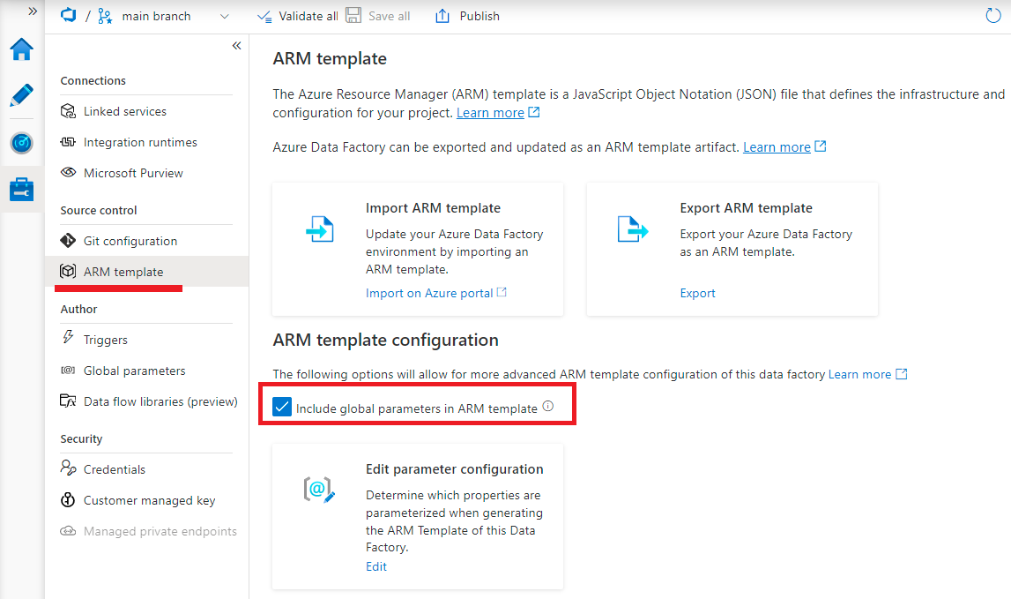Image resolution: width=1011 pixels, height=599 pixels.
Task: Open the Monitor gauge hub icon
Action: (20, 143)
